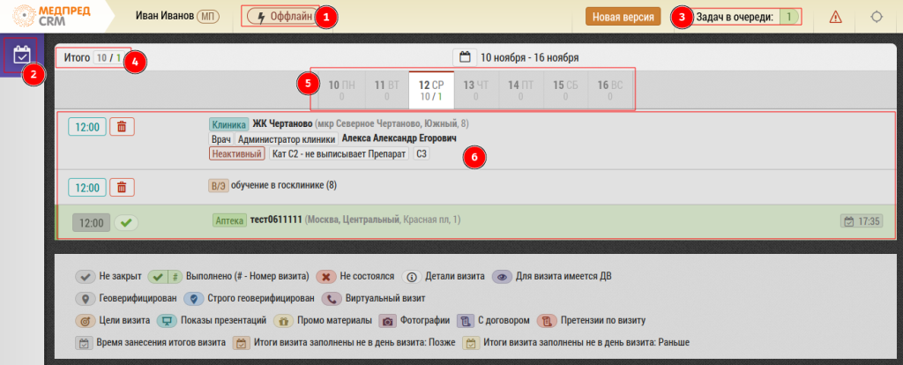This screenshot has height=365, width=903.
Task: Click the Детали визита info icon in the legend
Action: 410,276
